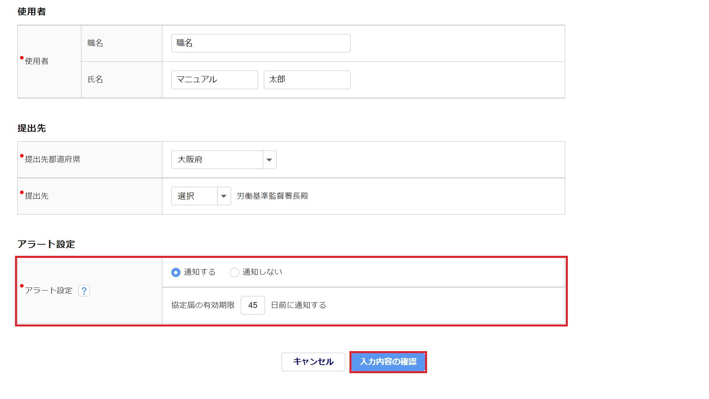Select the 通知する radio button
This screenshot has height=399, width=709.
[x=176, y=272]
